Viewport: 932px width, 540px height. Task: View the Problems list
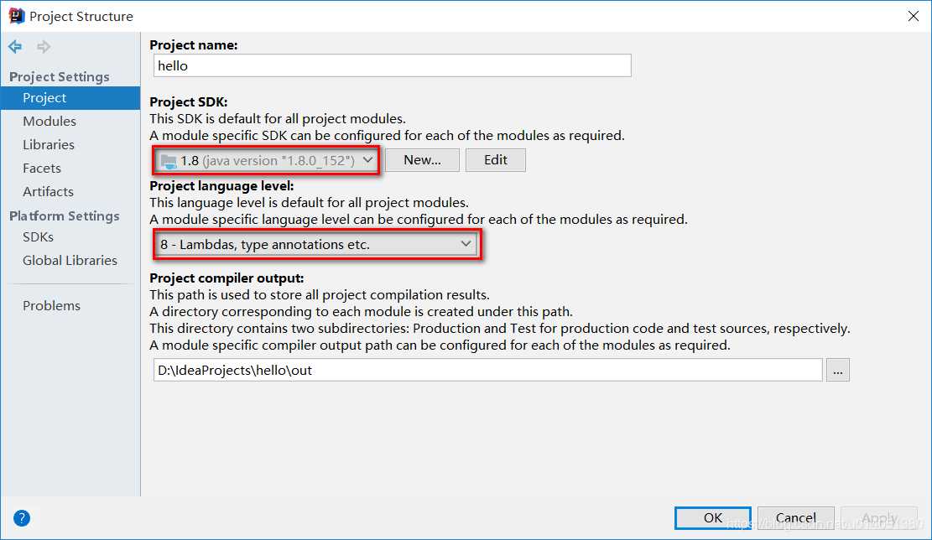coord(51,306)
